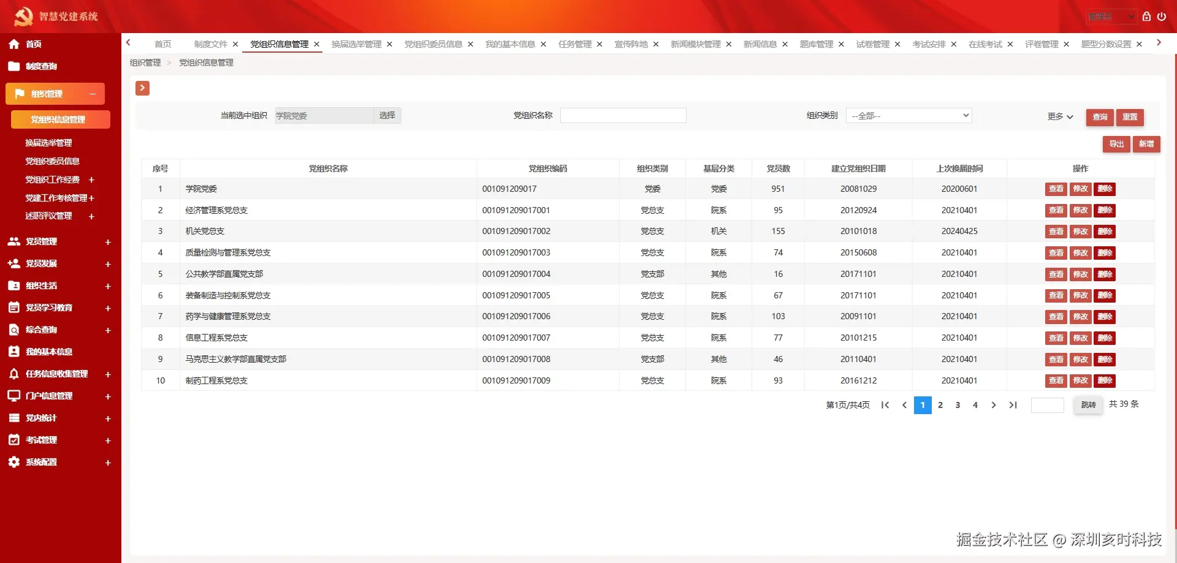Click the 选择 organization button
Viewport: 1177px width, 563px height.
tap(387, 115)
